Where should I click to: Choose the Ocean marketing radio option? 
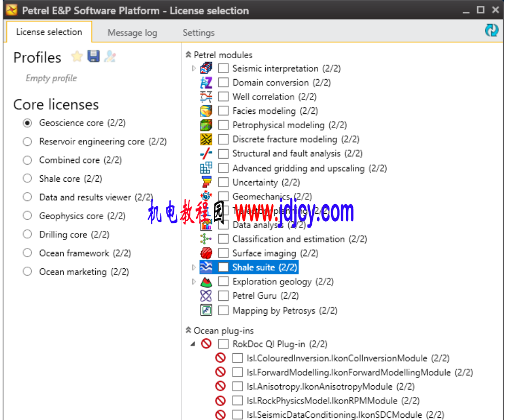27,271
